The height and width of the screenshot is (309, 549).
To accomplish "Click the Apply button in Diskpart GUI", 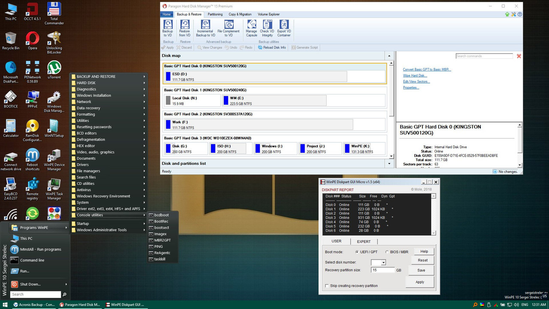I will pyautogui.click(x=419, y=282).
